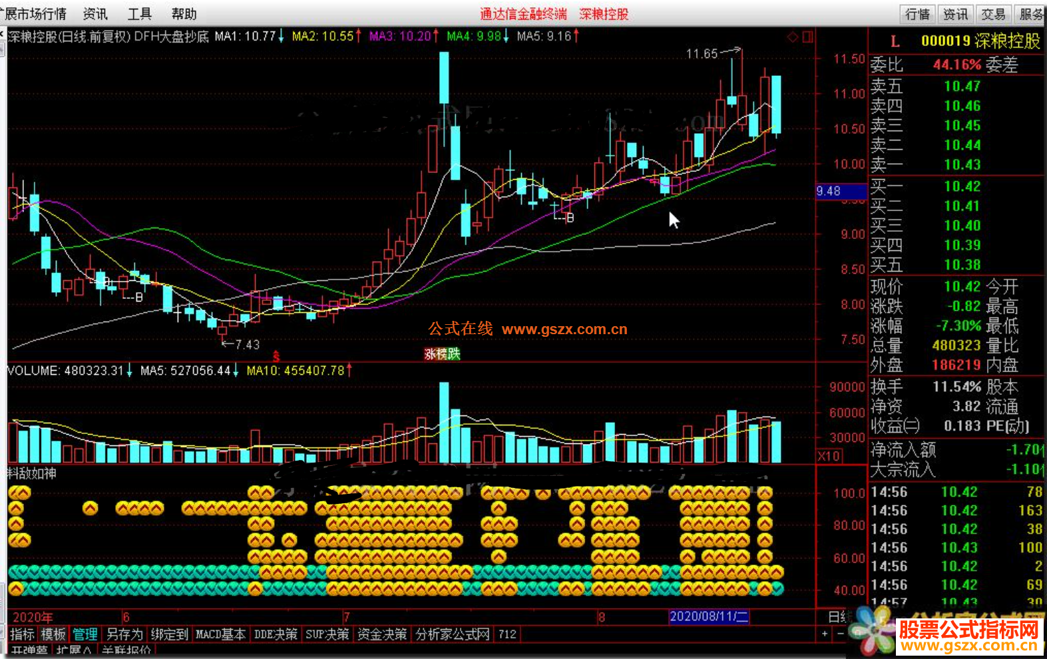This screenshot has width=1047, height=659.
Task: Click the MA3: 10.20 indicator value
Action: click(400, 36)
